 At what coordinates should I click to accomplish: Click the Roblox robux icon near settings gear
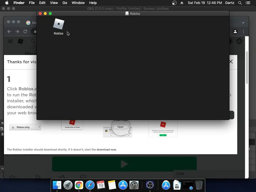tap(230, 41)
